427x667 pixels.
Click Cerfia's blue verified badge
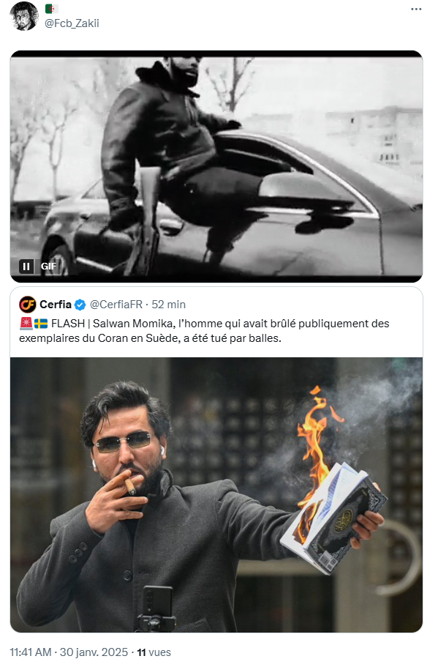(x=80, y=305)
